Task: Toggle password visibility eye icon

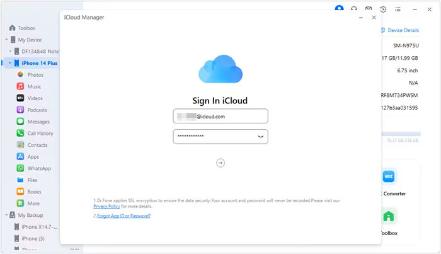Action: tap(261, 136)
